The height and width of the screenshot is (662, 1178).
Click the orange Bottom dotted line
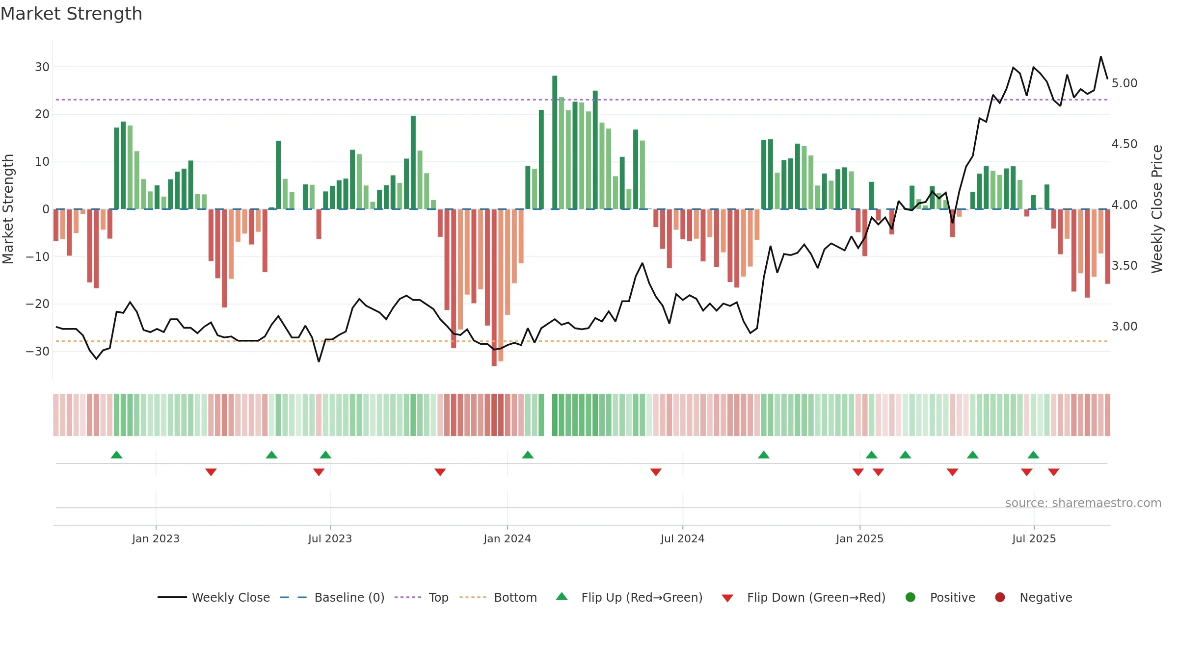[x=582, y=341]
